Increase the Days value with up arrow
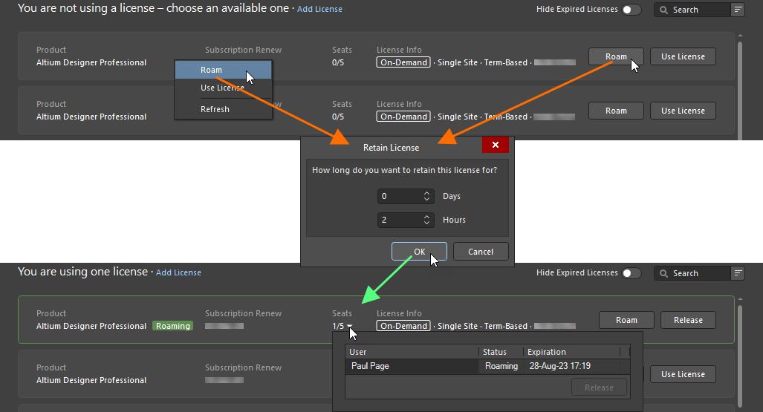Image resolution: width=763 pixels, height=412 pixels. (426, 193)
